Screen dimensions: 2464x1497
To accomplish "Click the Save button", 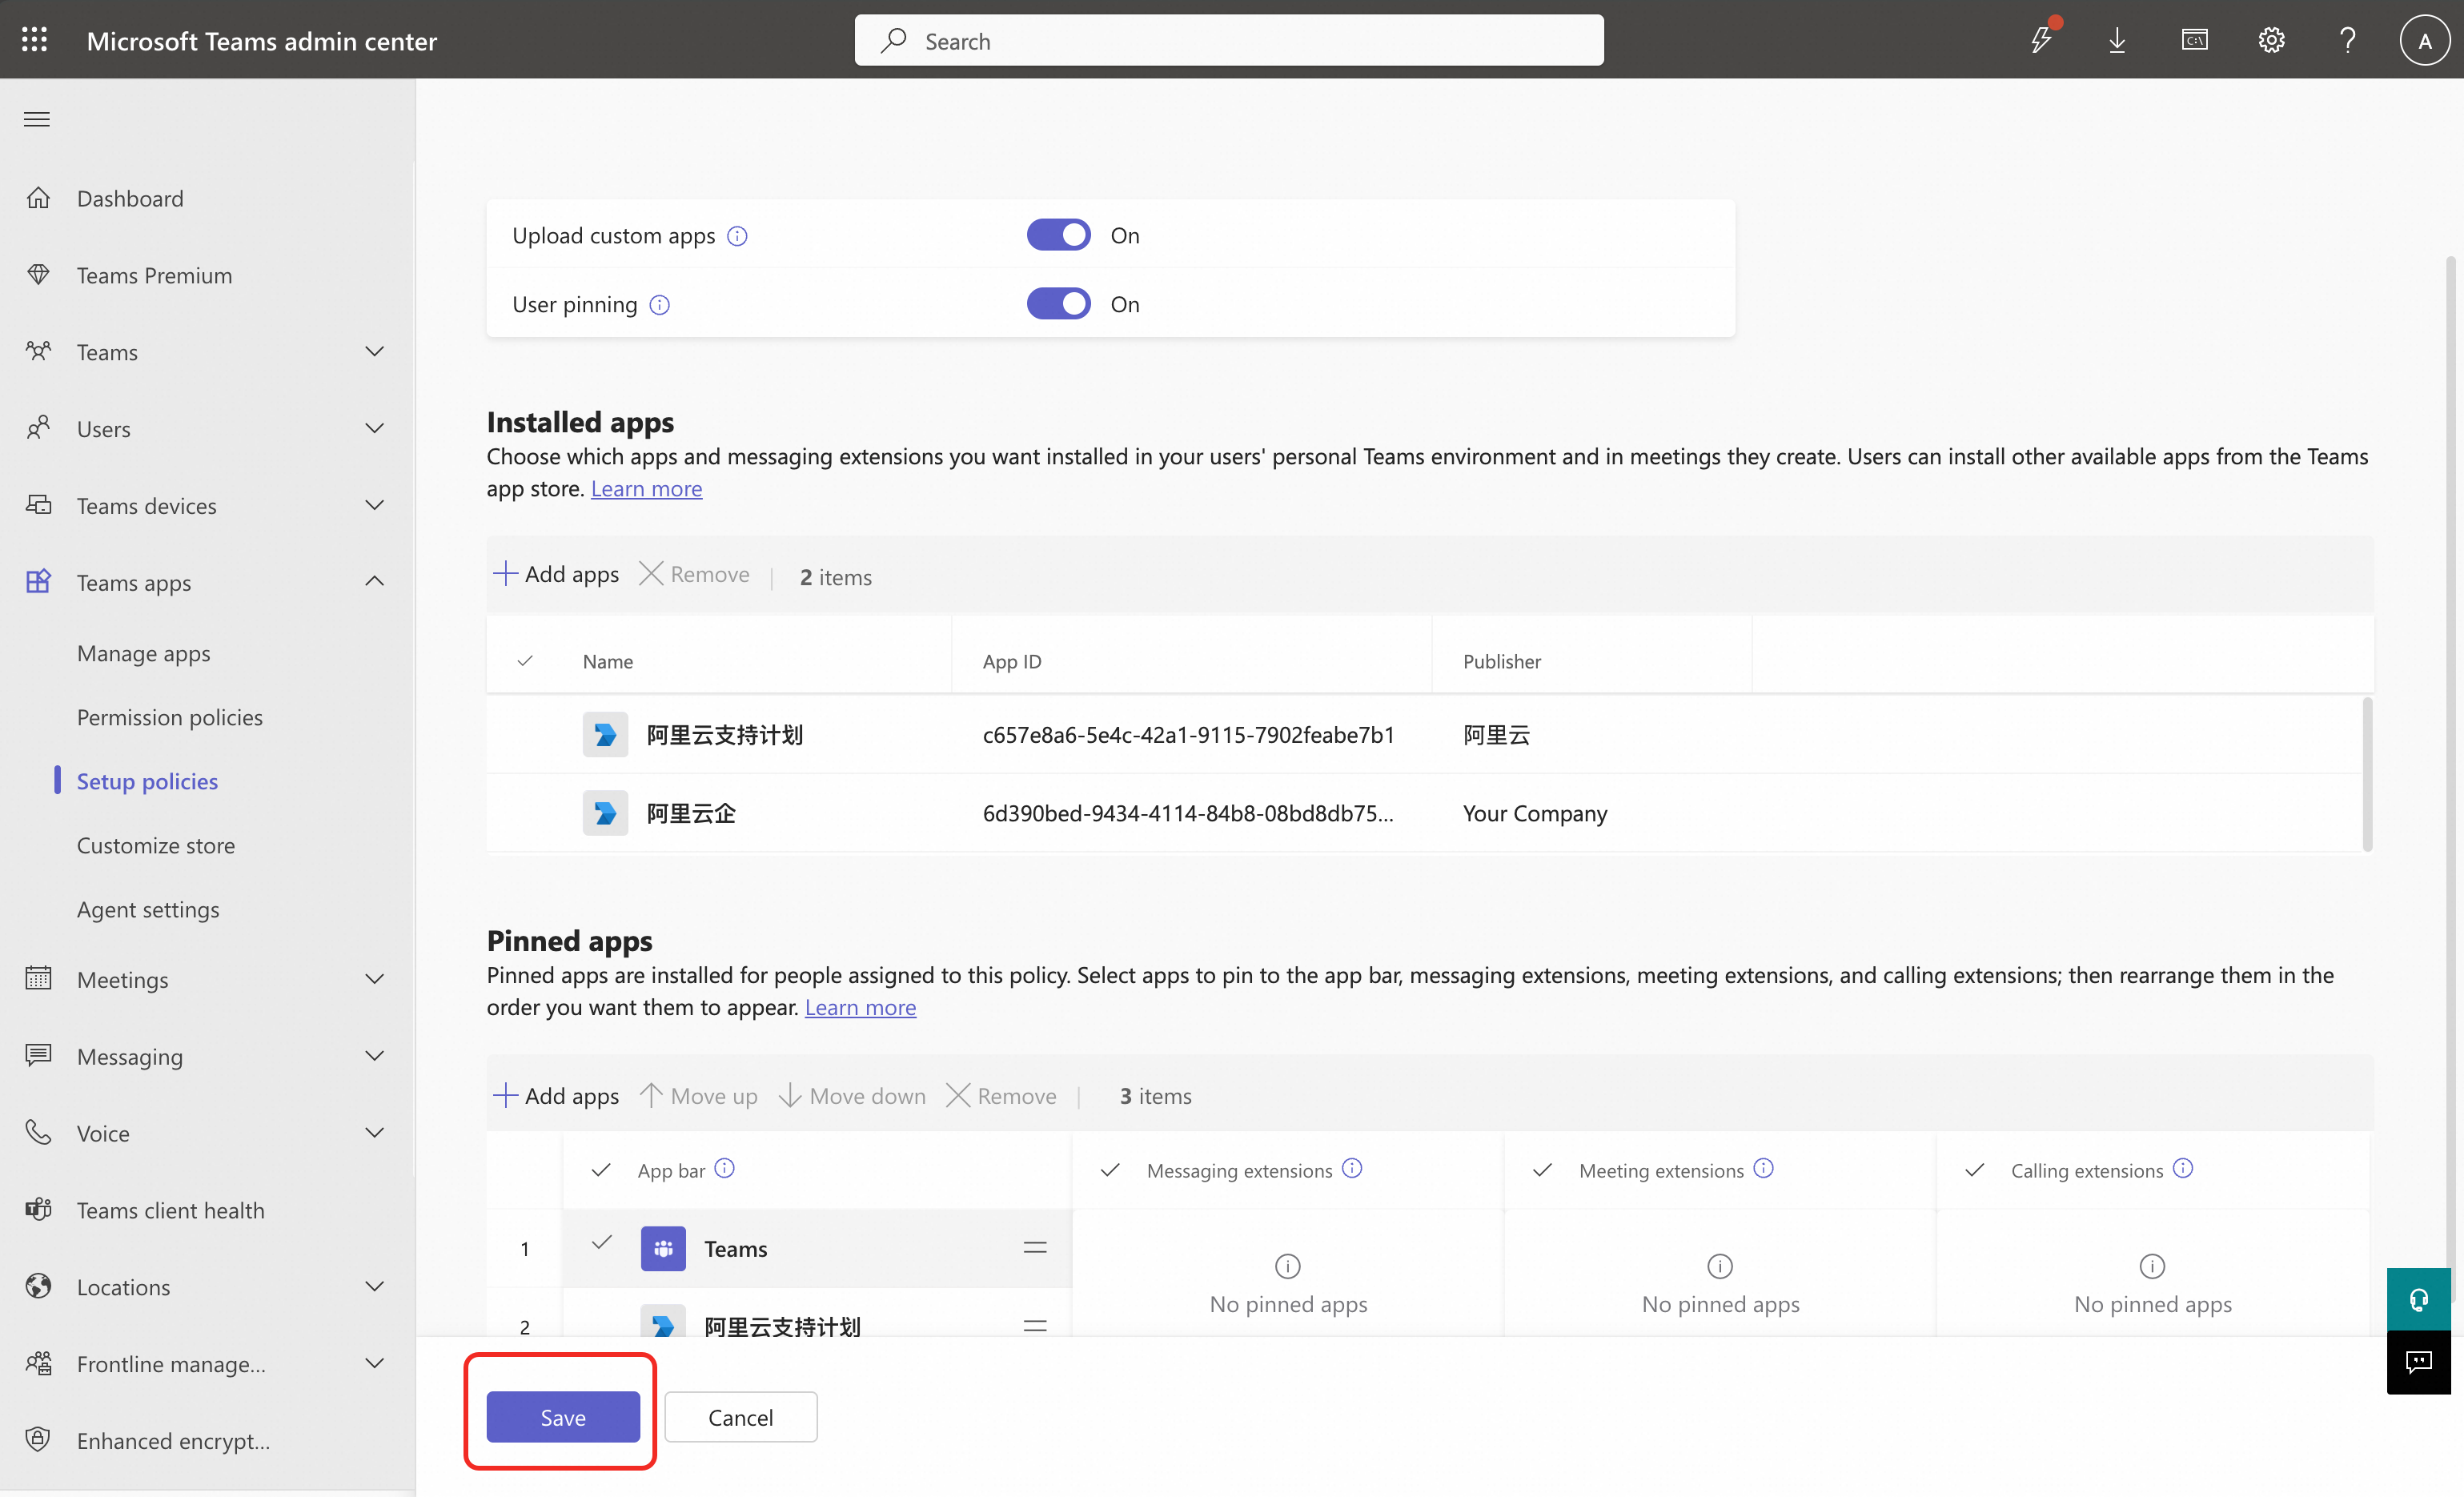I will 563,1417.
